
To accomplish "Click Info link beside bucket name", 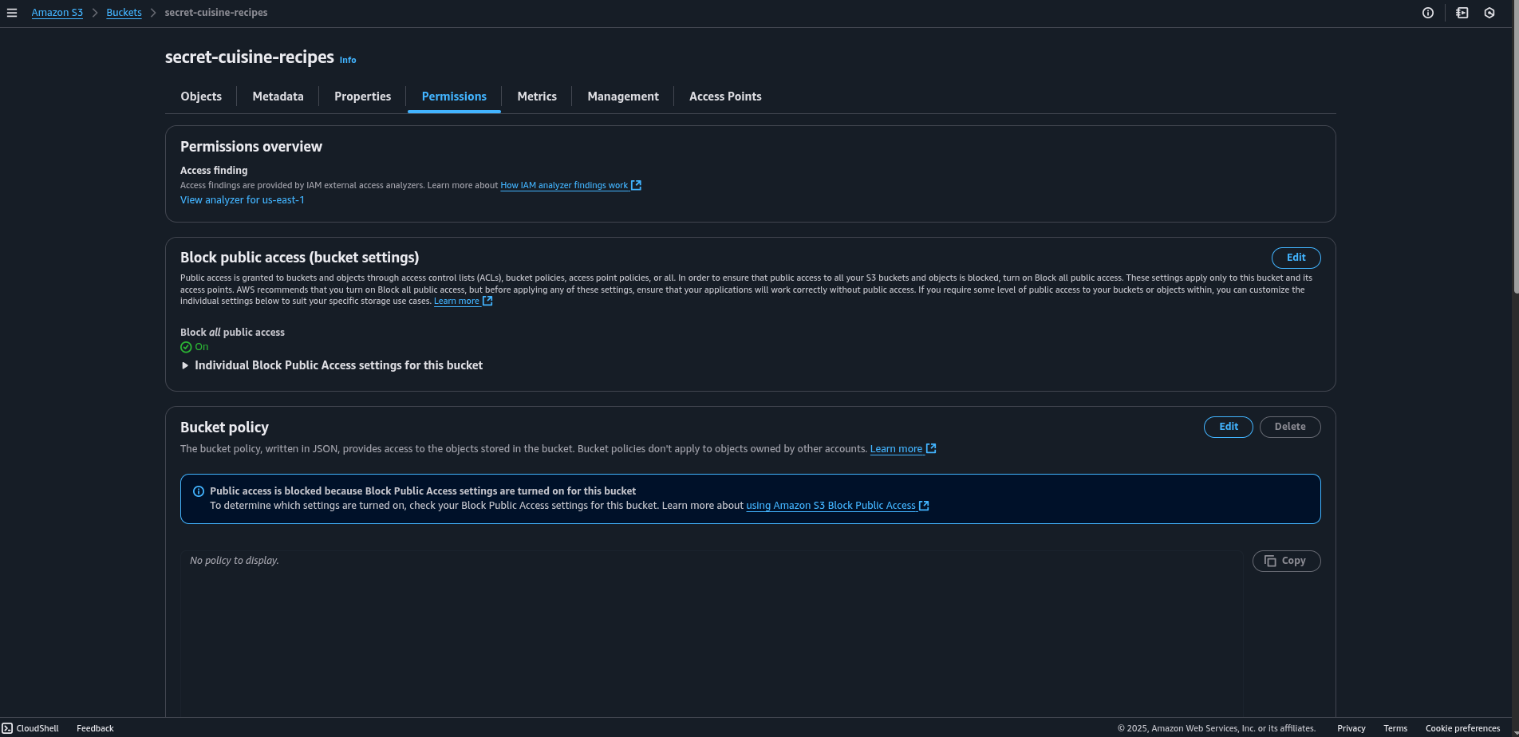I will coord(348,60).
